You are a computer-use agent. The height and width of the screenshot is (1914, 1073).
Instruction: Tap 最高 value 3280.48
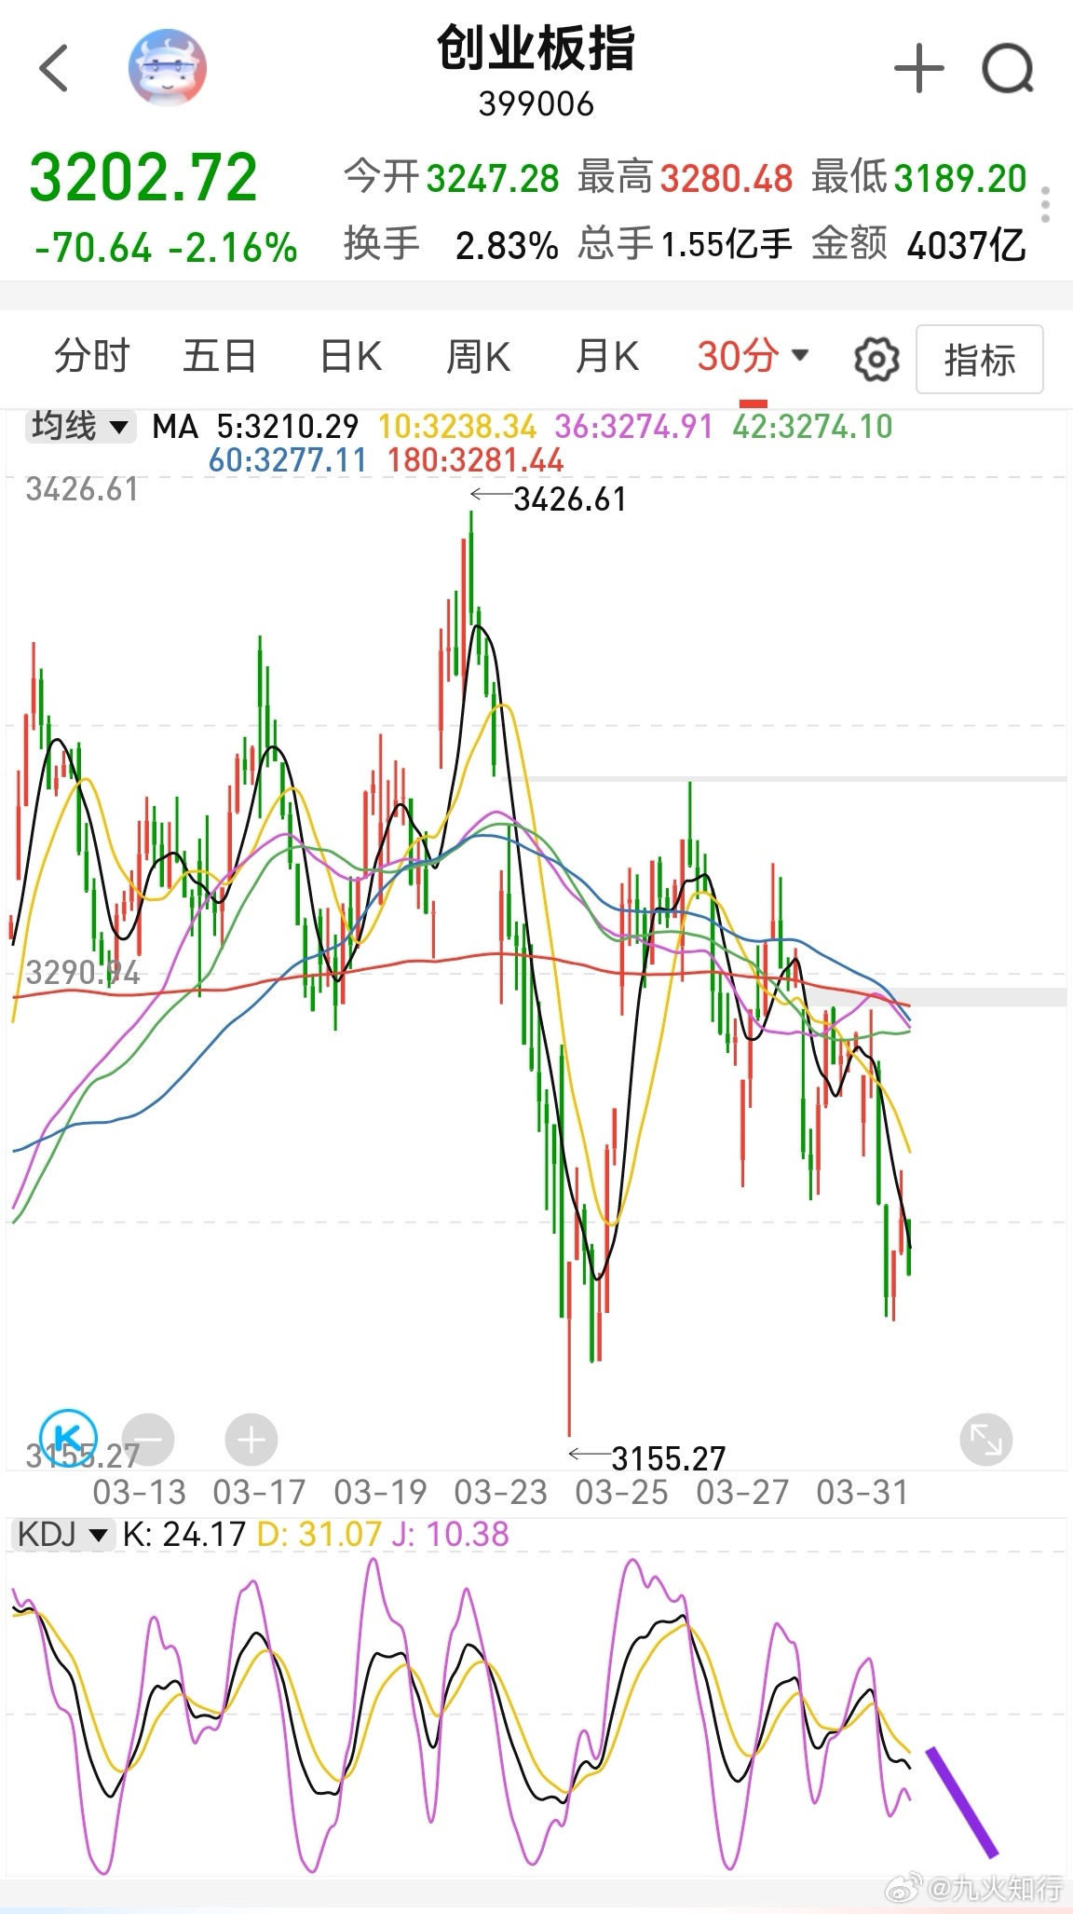click(727, 179)
